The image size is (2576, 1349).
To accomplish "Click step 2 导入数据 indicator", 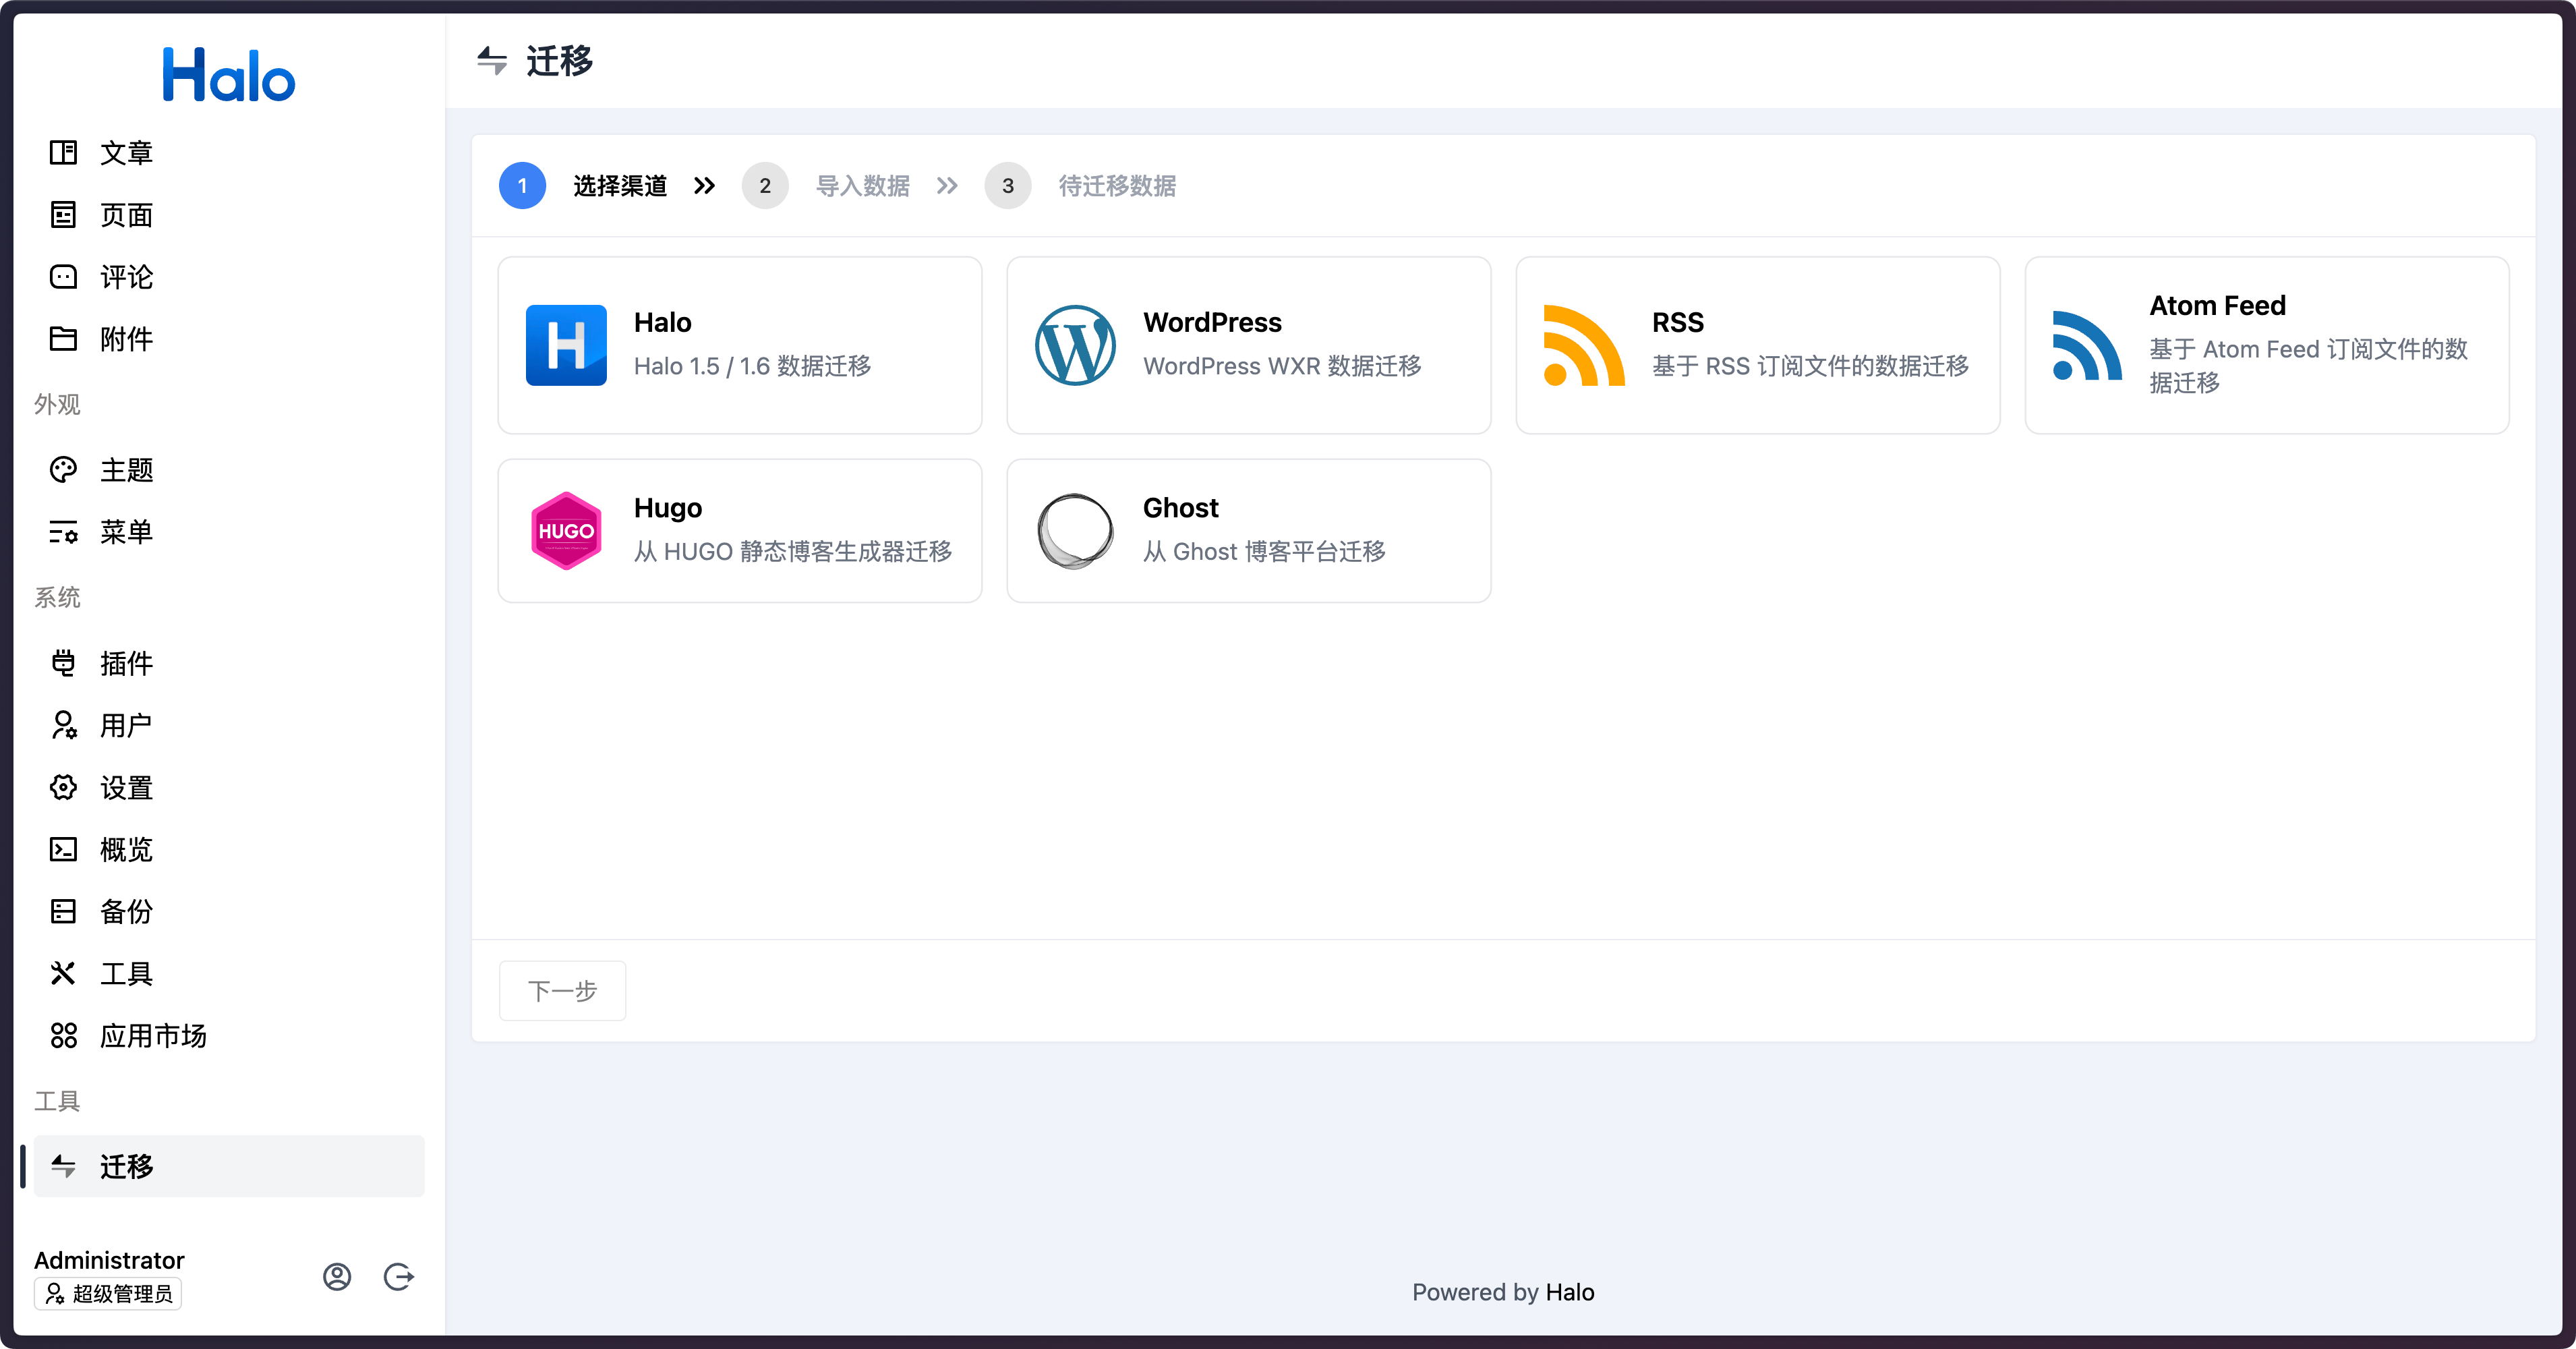I will click(x=765, y=186).
